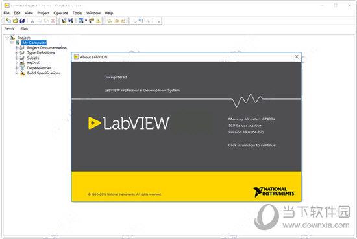Screen dimensions: 357x239
Task: Select My Computer in project tree
Action: click(x=34, y=43)
